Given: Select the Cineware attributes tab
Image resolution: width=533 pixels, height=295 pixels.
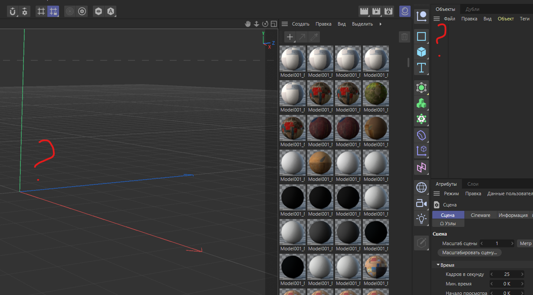Looking at the screenshot, I should (x=480, y=215).
